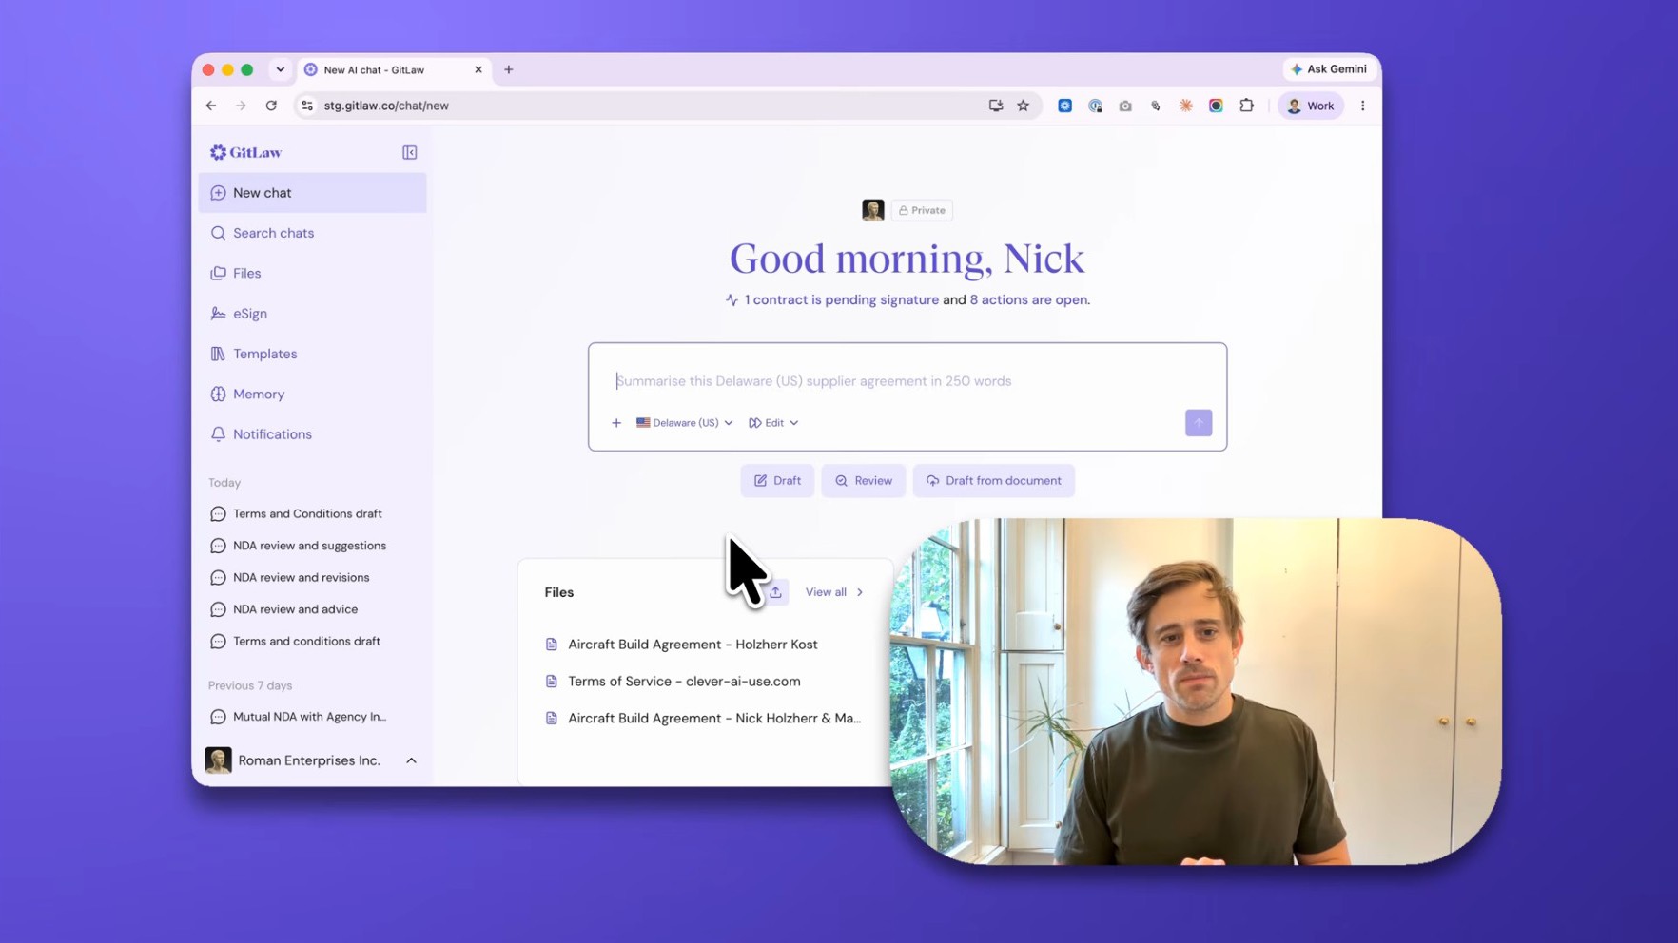Click the upload icon in Files card
Screen dimensions: 1678x943
click(775, 592)
